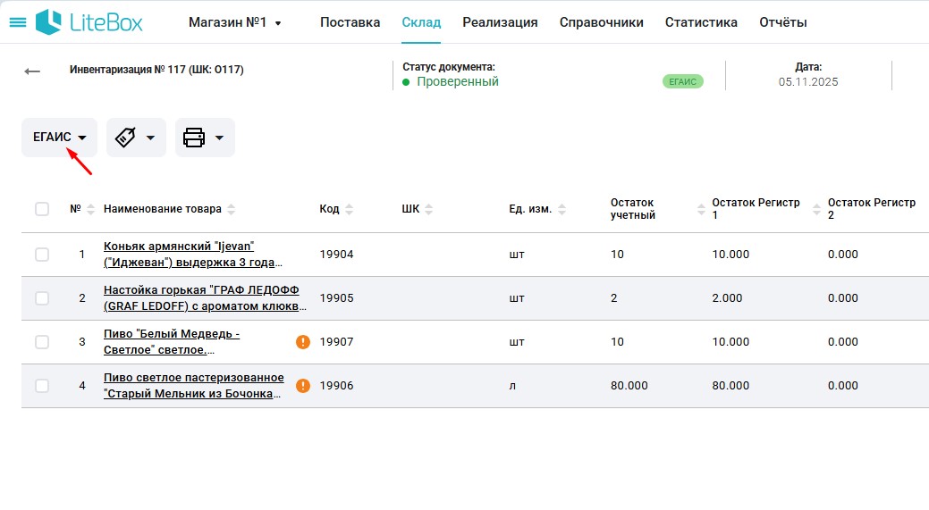Image resolution: width=929 pixels, height=510 pixels.
Task: Open the Магазин №1 store selector
Action: 234,22
